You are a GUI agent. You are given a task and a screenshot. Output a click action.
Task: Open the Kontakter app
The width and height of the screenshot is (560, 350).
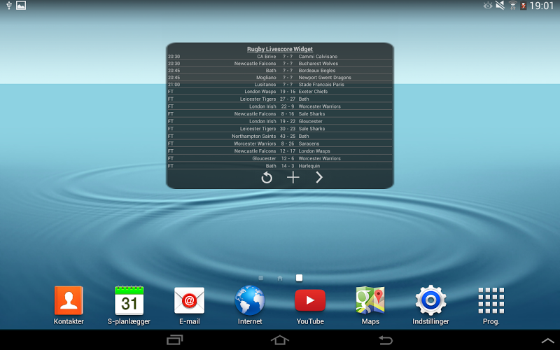point(69,305)
